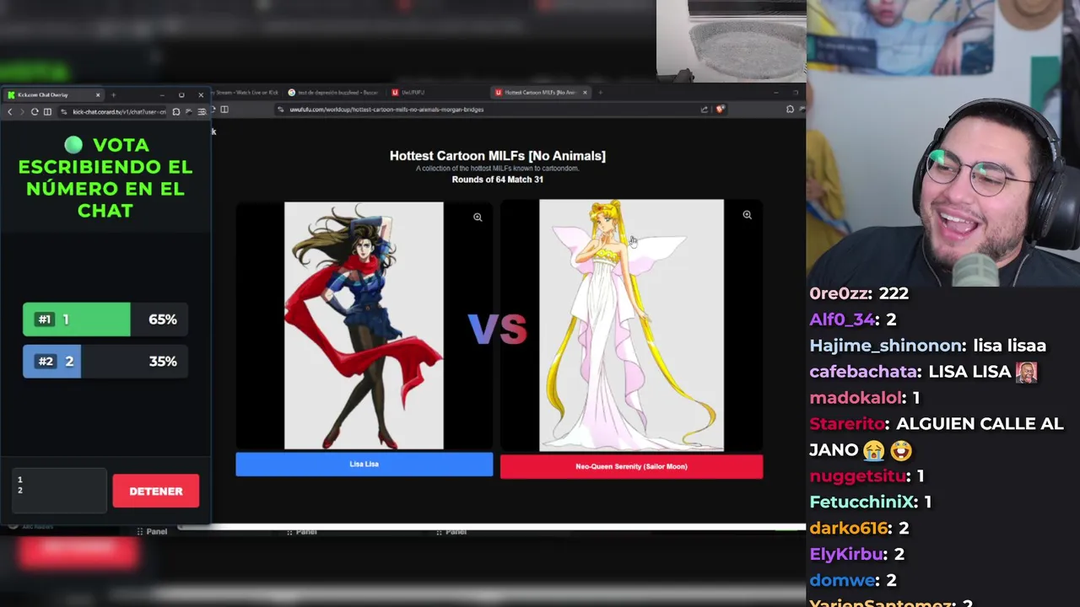1080x607 pixels.
Task: Close the Kick.com Chat Overlay tab
Action: 97,94
